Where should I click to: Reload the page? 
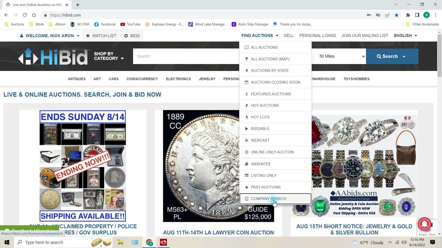[x=25, y=15]
